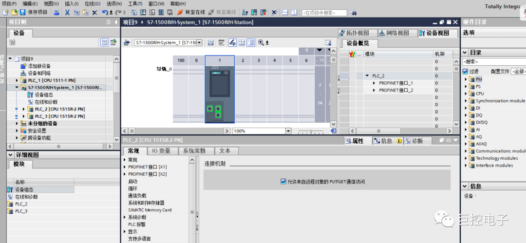526x243 pixels.
Task: Click the print icon in the toolbar
Action: (x=56, y=12)
